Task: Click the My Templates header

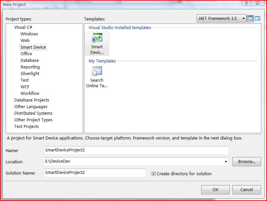Action: click(102, 61)
